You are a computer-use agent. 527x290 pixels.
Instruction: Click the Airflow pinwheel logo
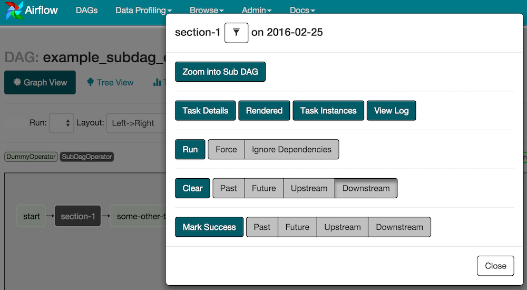(x=15, y=10)
